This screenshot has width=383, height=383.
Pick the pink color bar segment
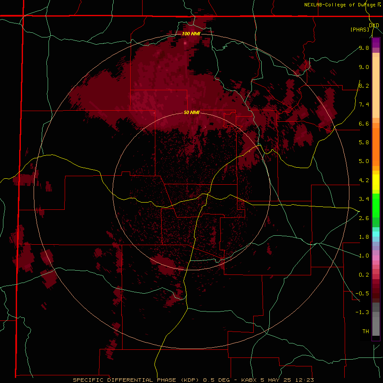[376, 258]
